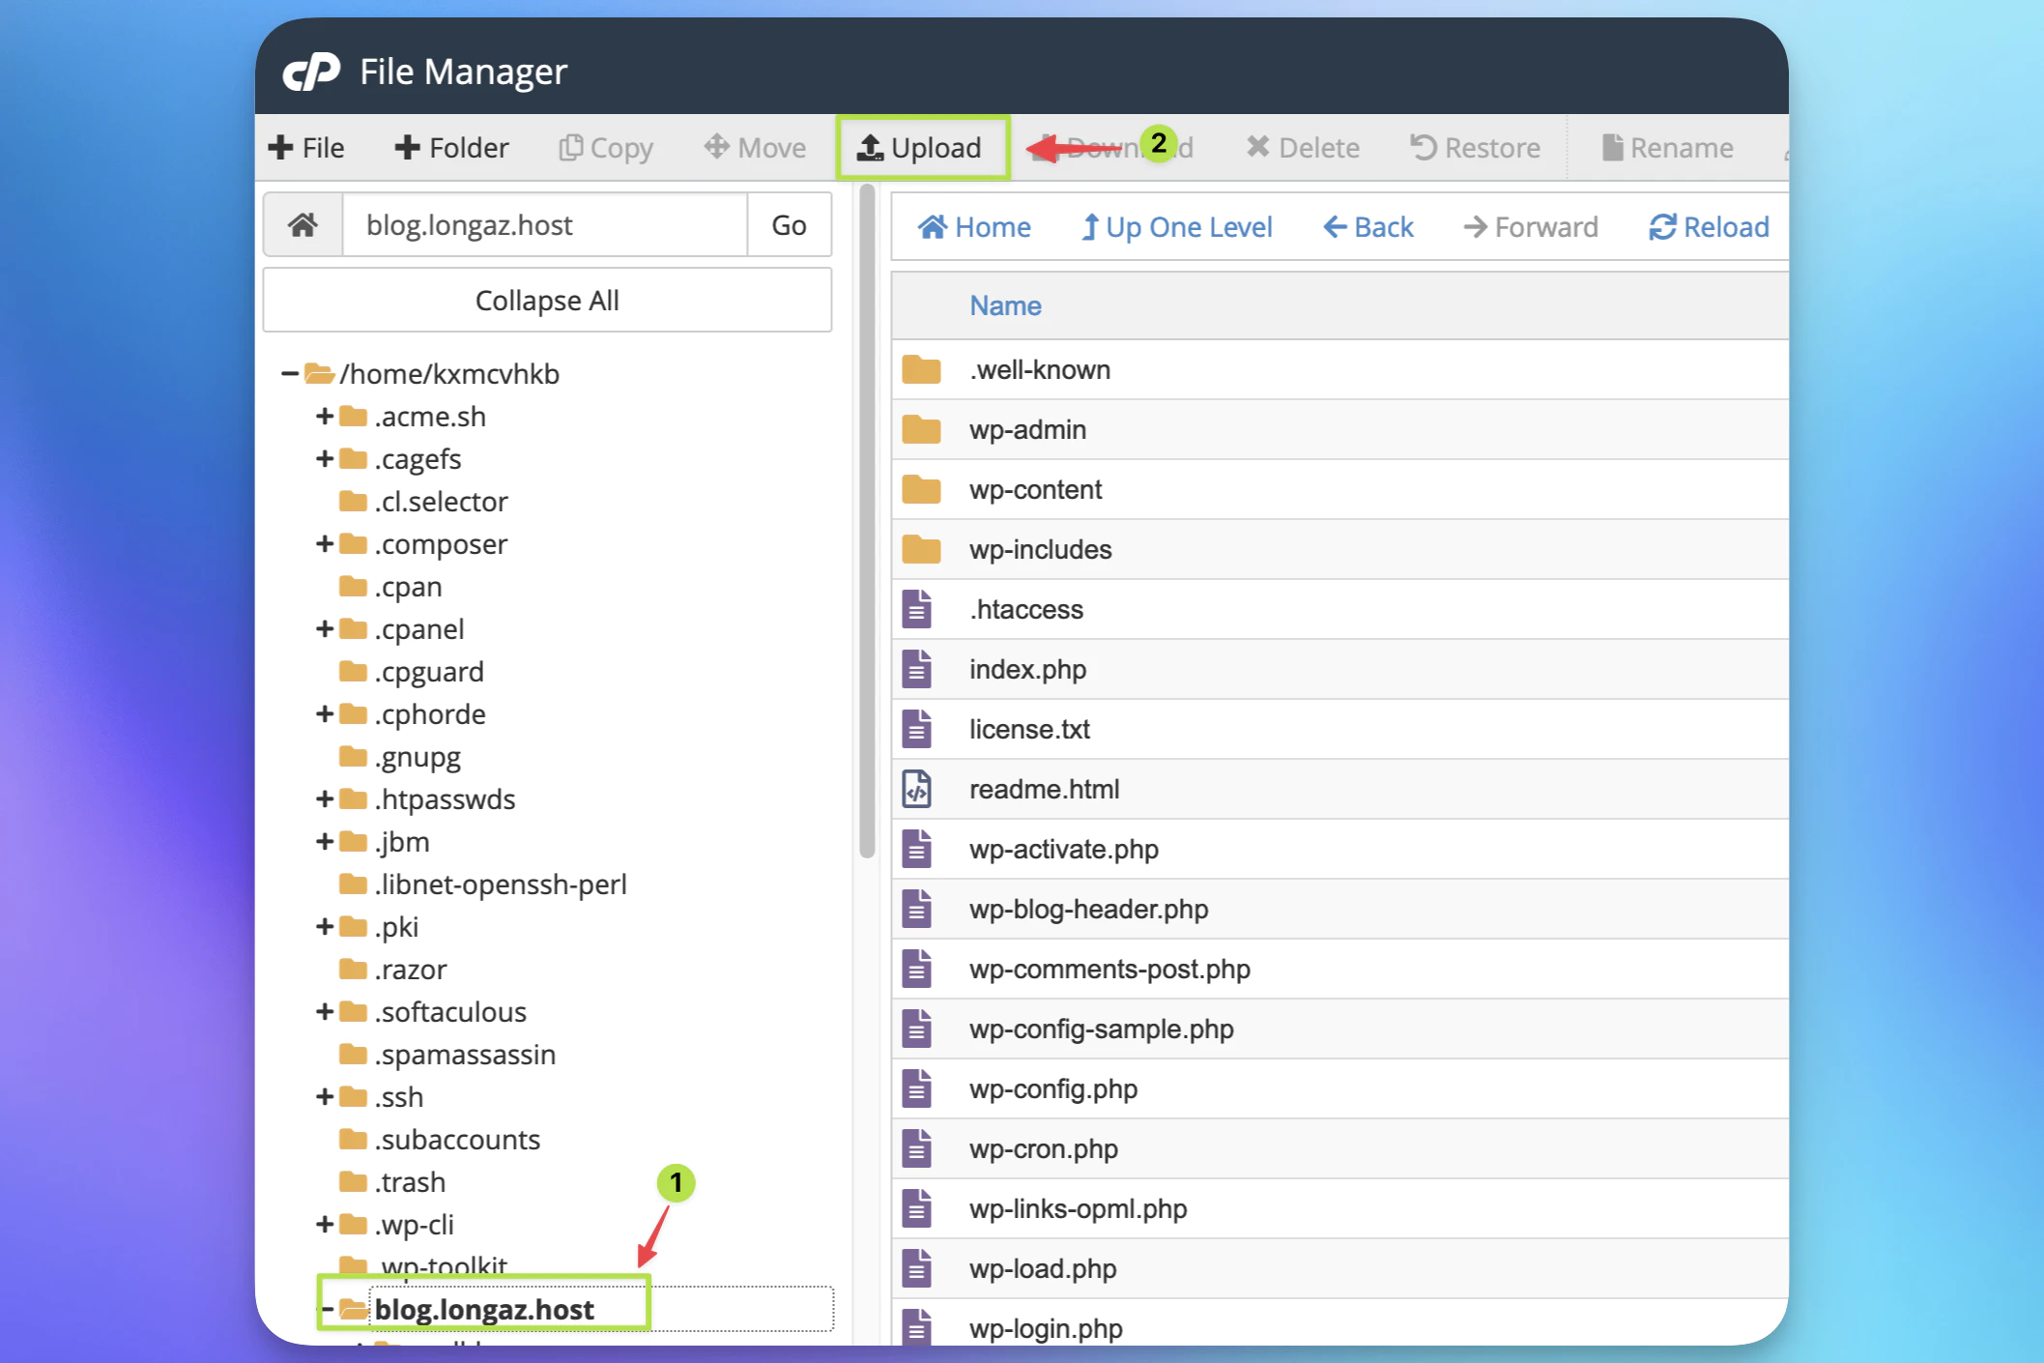The width and height of the screenshot is (2044, 1363).
Task: Create a new File from toolbar
Action: click(306, 148)
